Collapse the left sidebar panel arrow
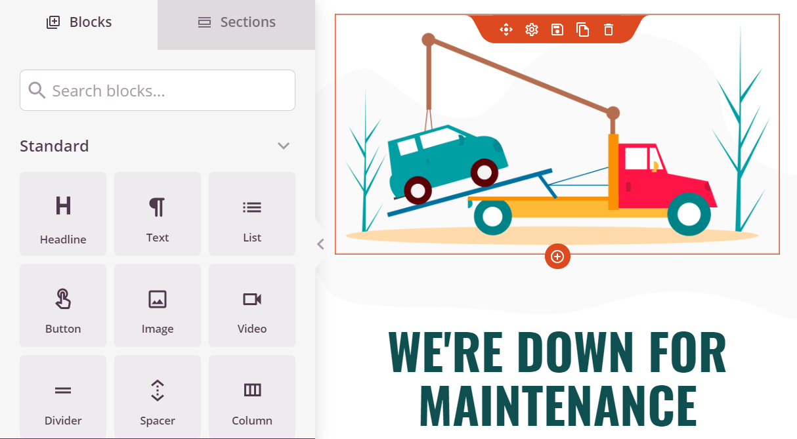The height and width of the screenshot is (439, 797). click(320, 244)
